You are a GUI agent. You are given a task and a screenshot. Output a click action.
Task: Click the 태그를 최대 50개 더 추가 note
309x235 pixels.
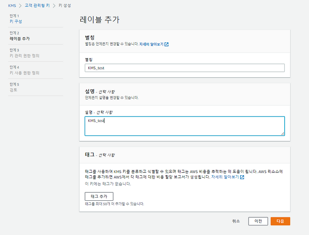point(114,204)
